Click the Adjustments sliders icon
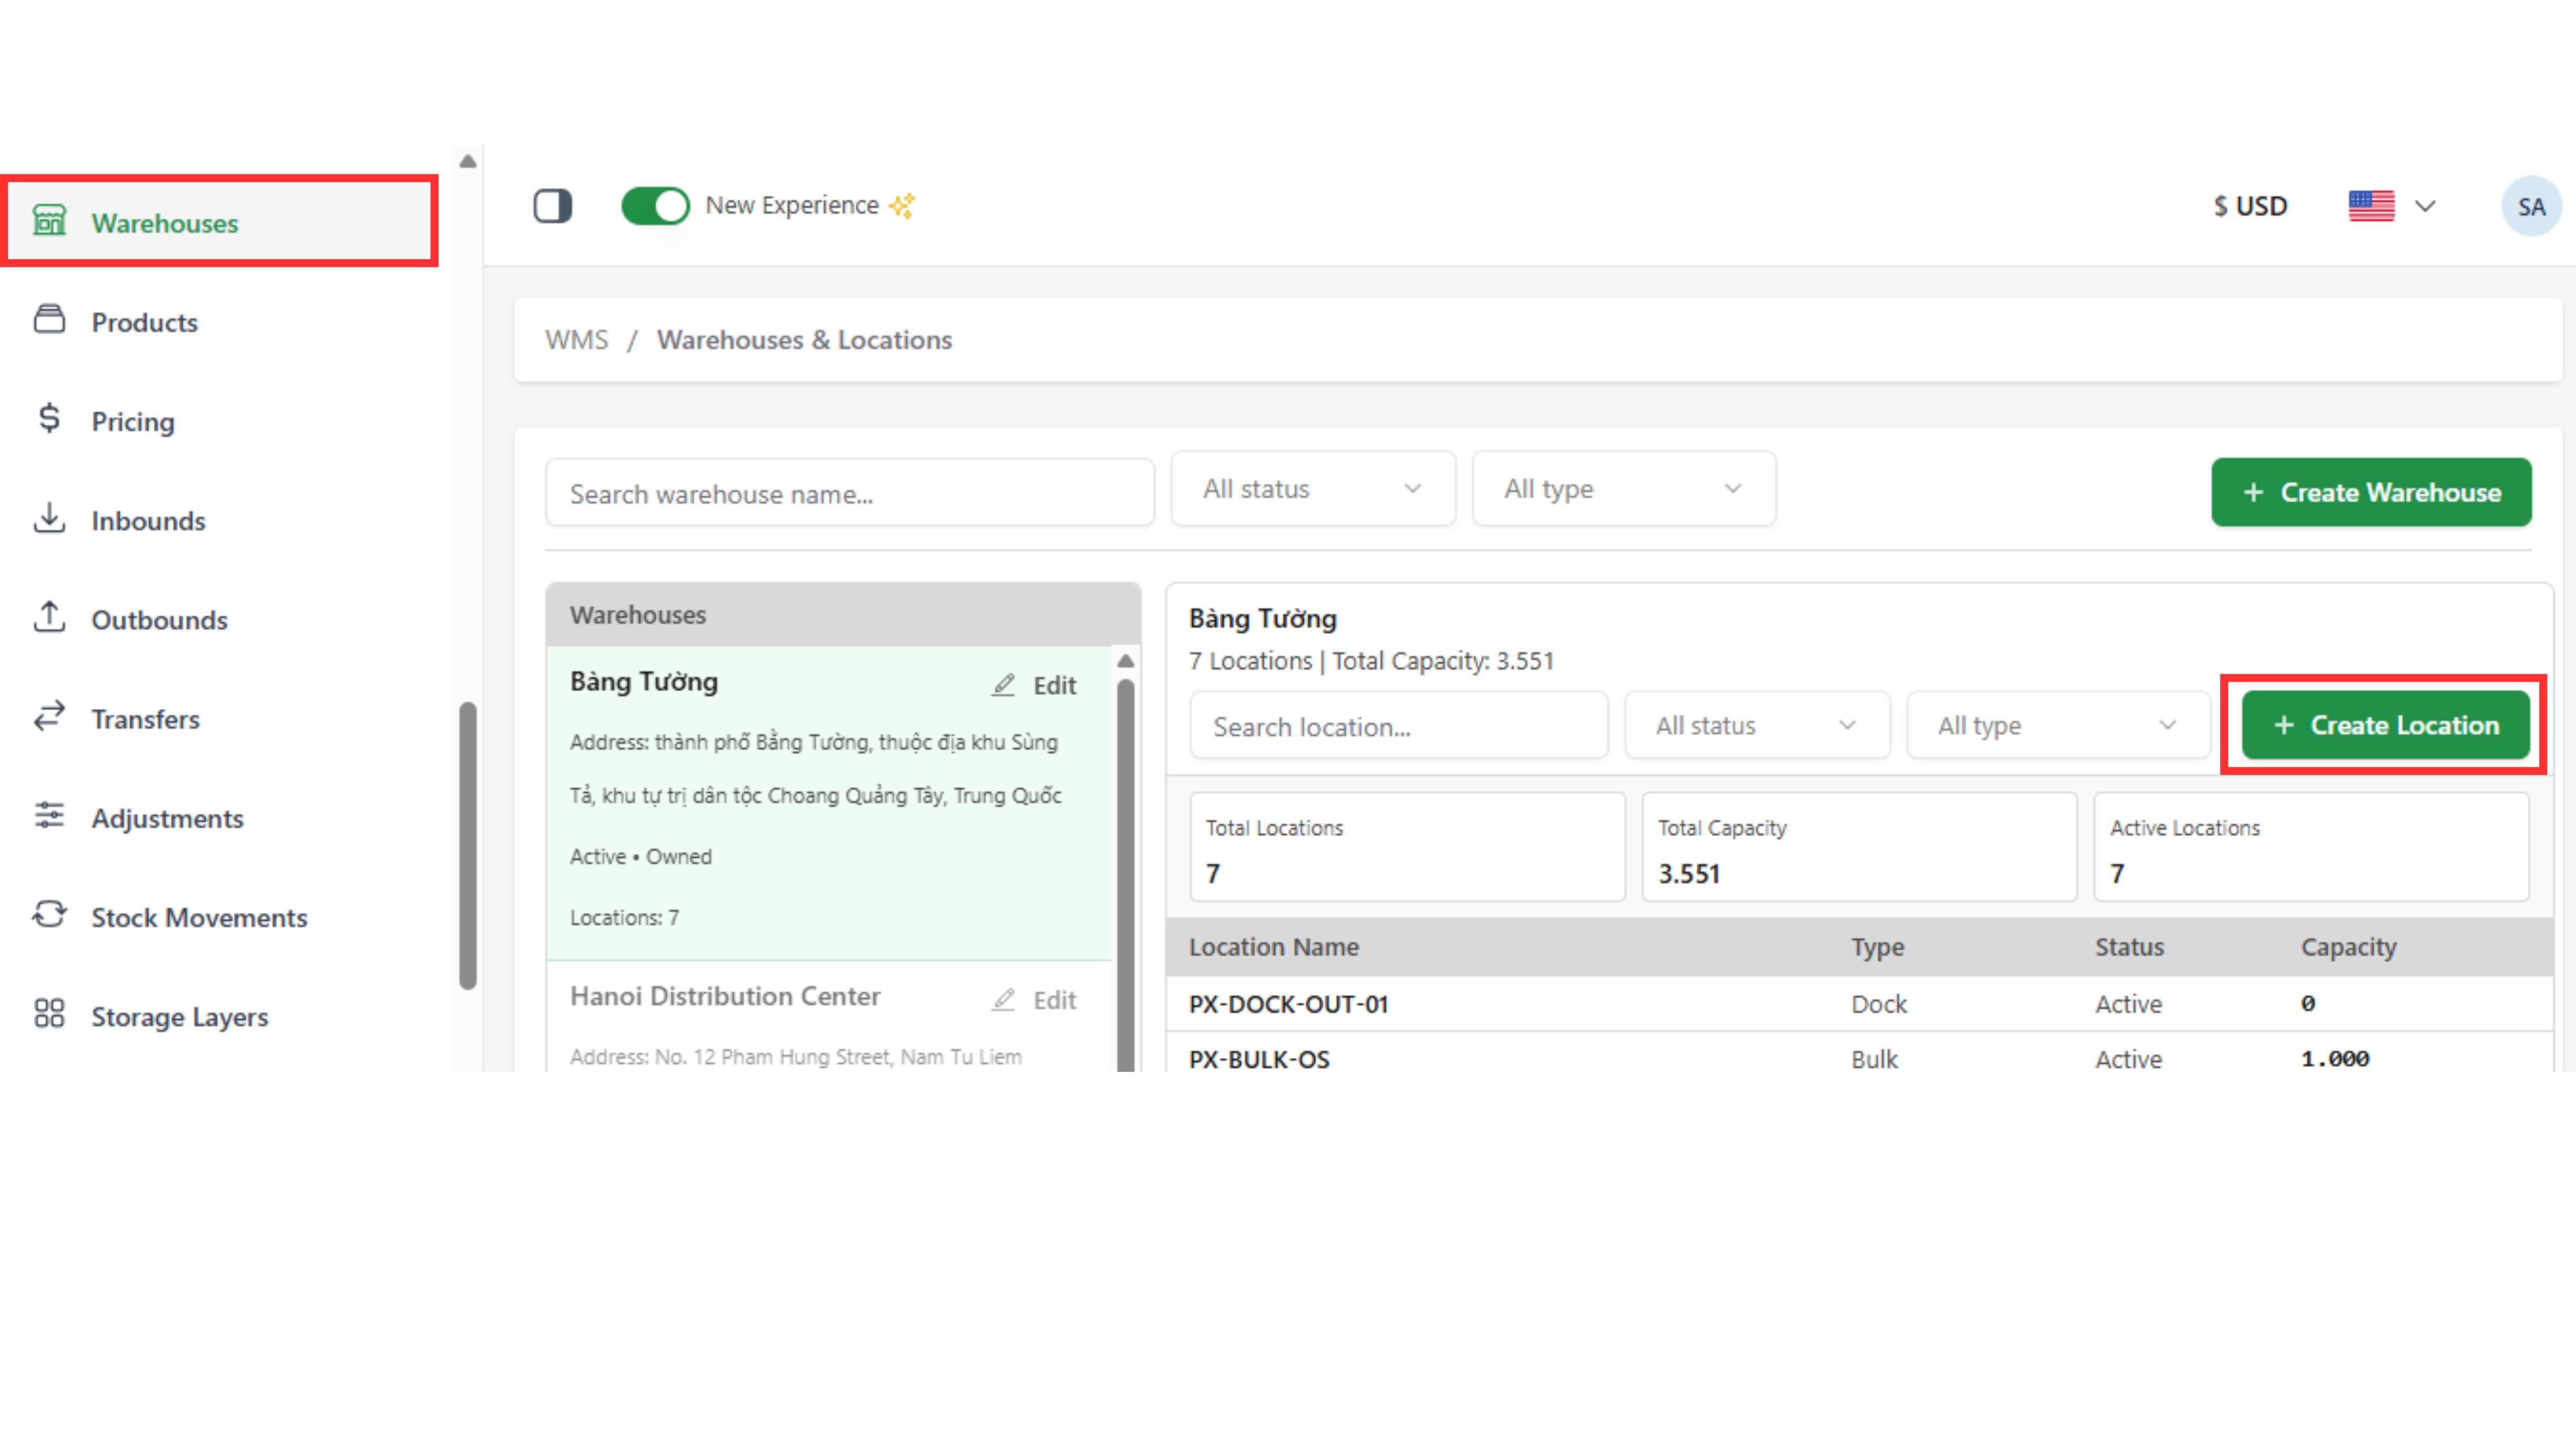Viewport: 2576px width, 1449px height. [x=49, y=816]
